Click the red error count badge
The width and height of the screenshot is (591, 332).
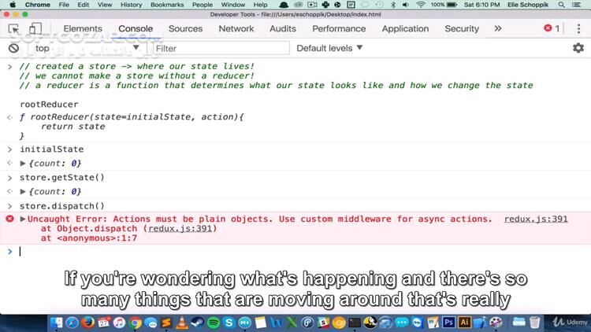click(552, 29)
